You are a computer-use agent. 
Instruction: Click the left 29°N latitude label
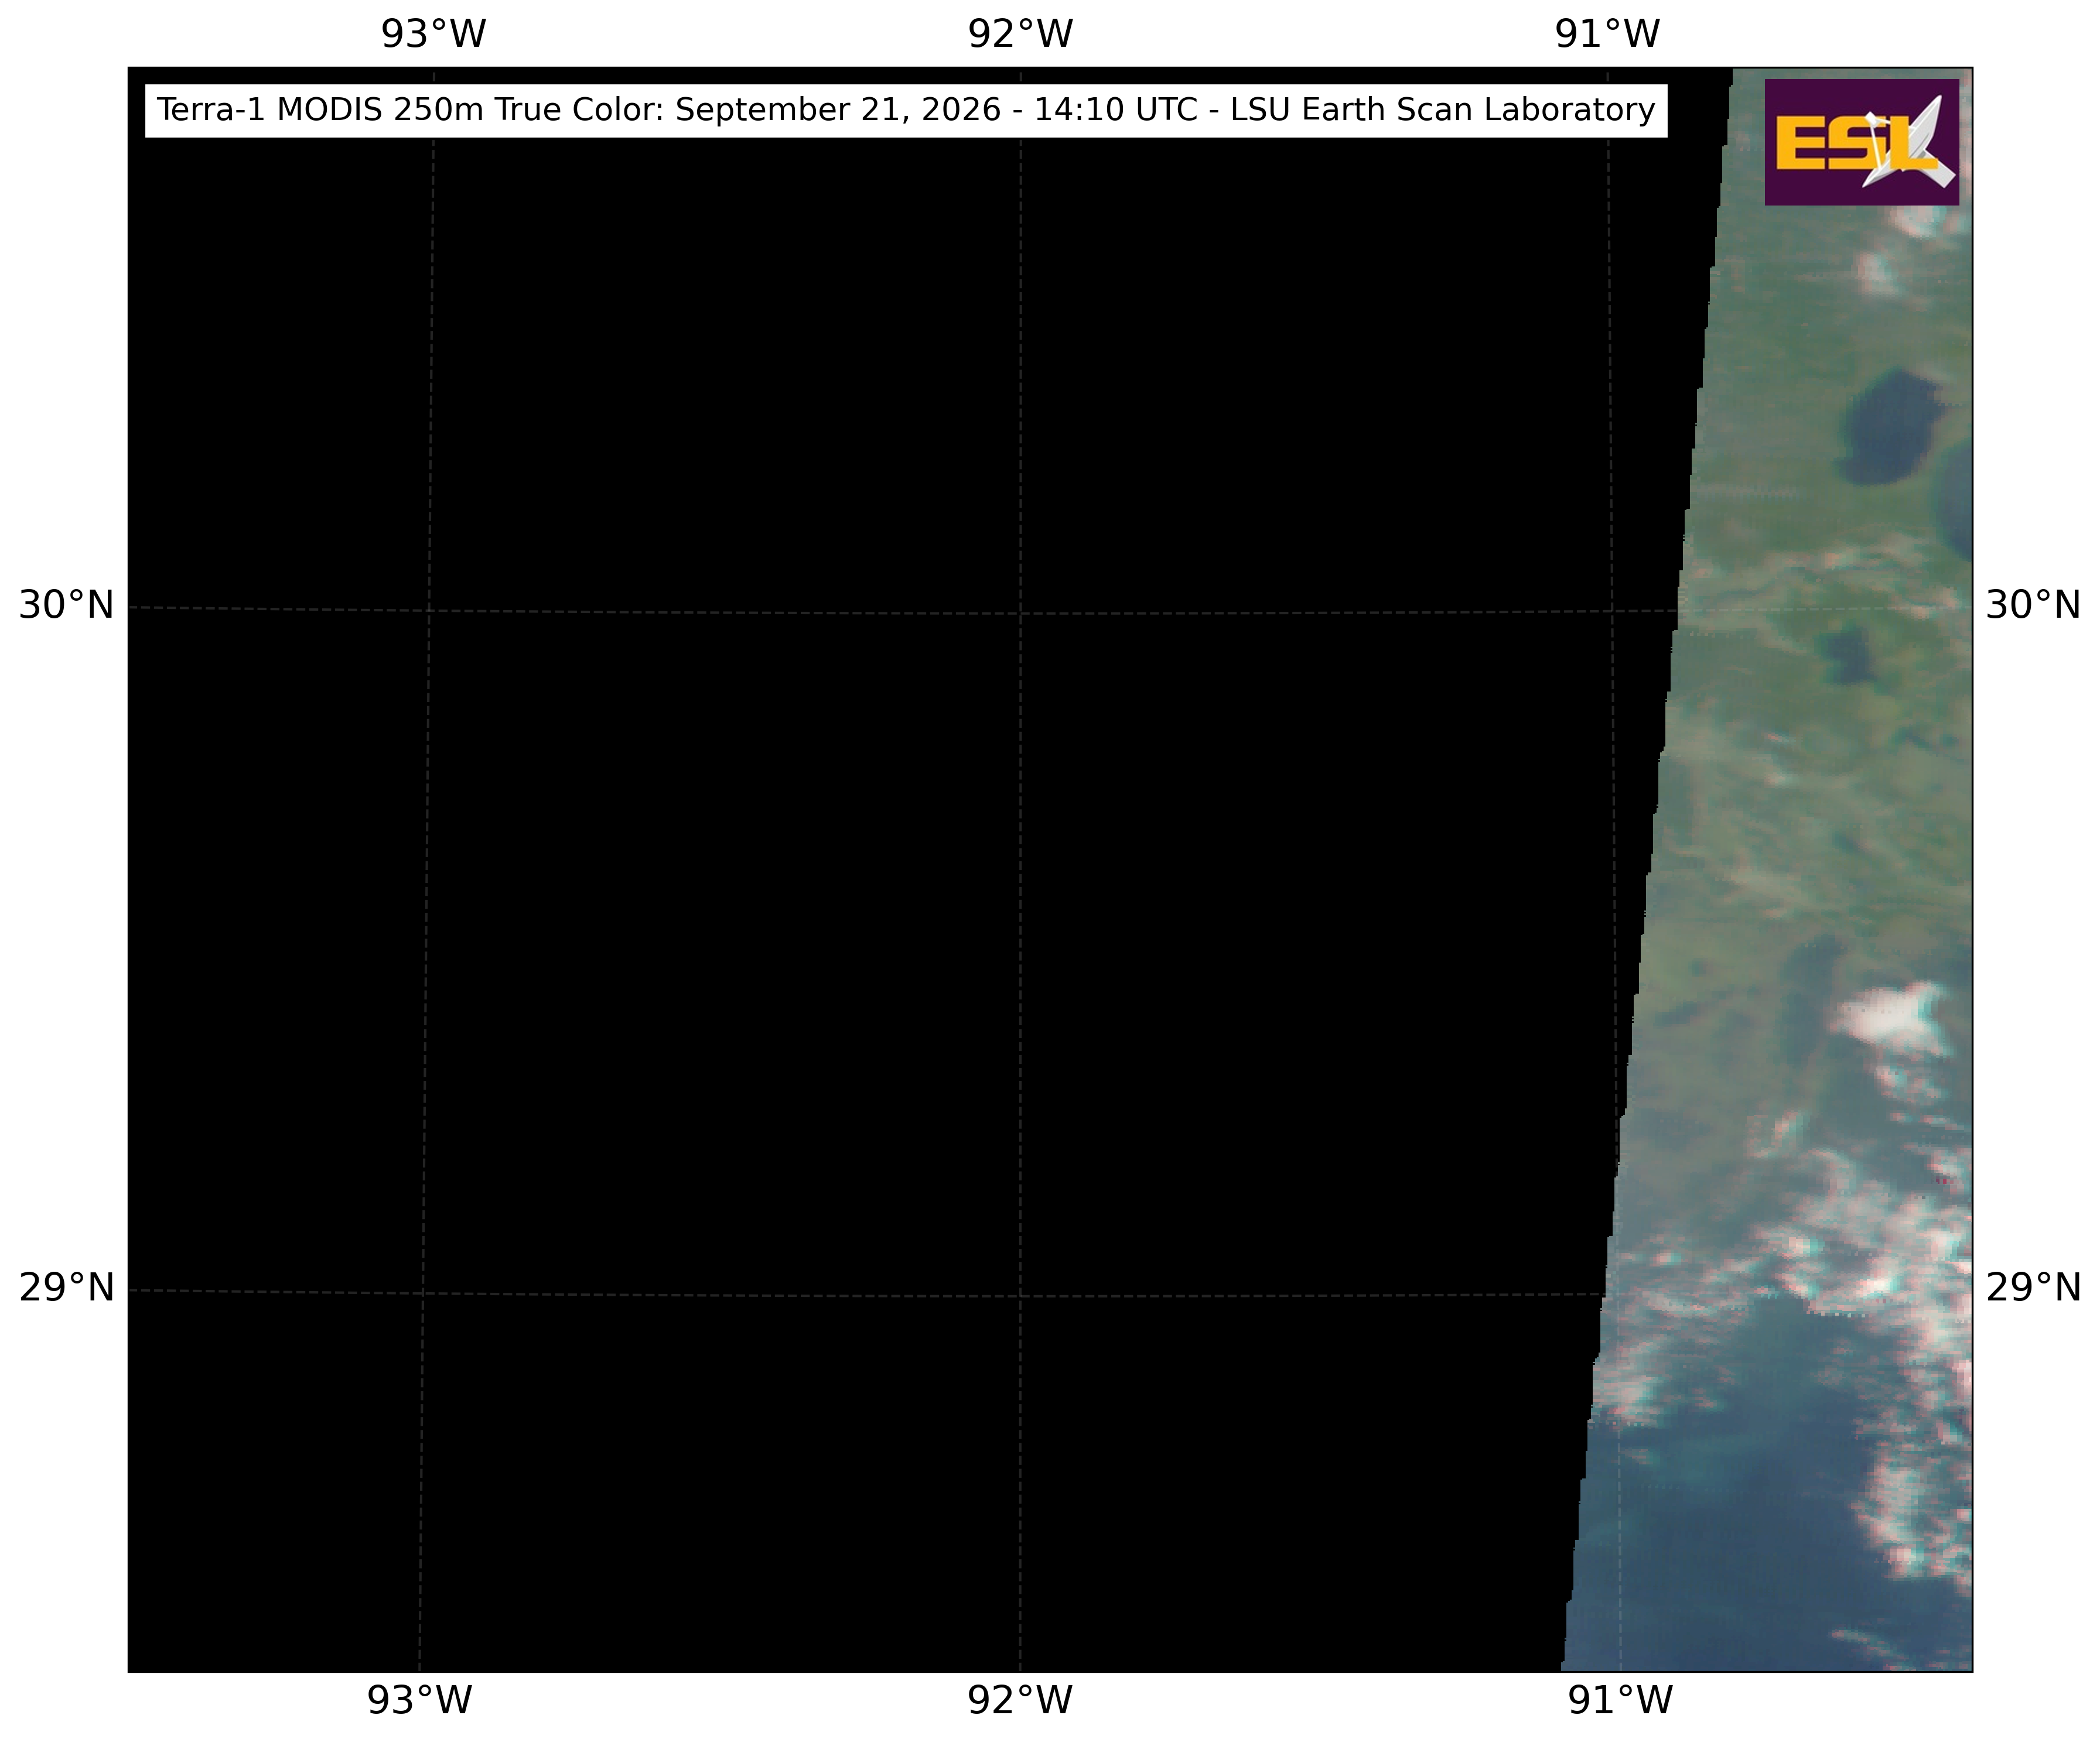pyautogui.click(x=67, y=1288)
